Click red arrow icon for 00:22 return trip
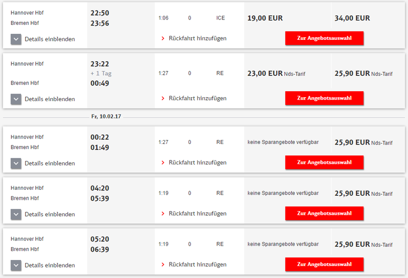Screen dimensions: 408x278 (163, 162)
